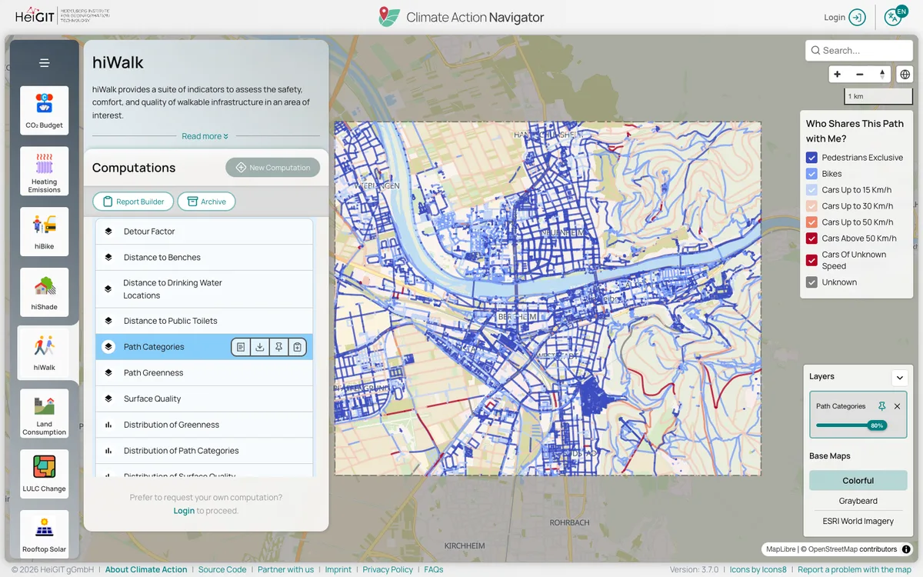Click the New Computation button

pos(273,168)
